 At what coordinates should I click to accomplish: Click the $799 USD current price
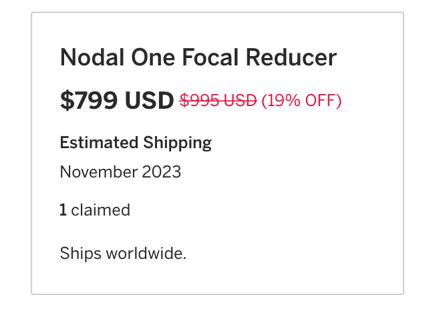pos(117,101)
